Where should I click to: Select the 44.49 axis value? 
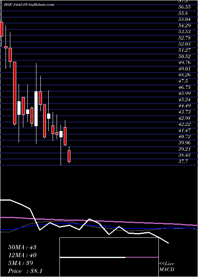[185, 106]
